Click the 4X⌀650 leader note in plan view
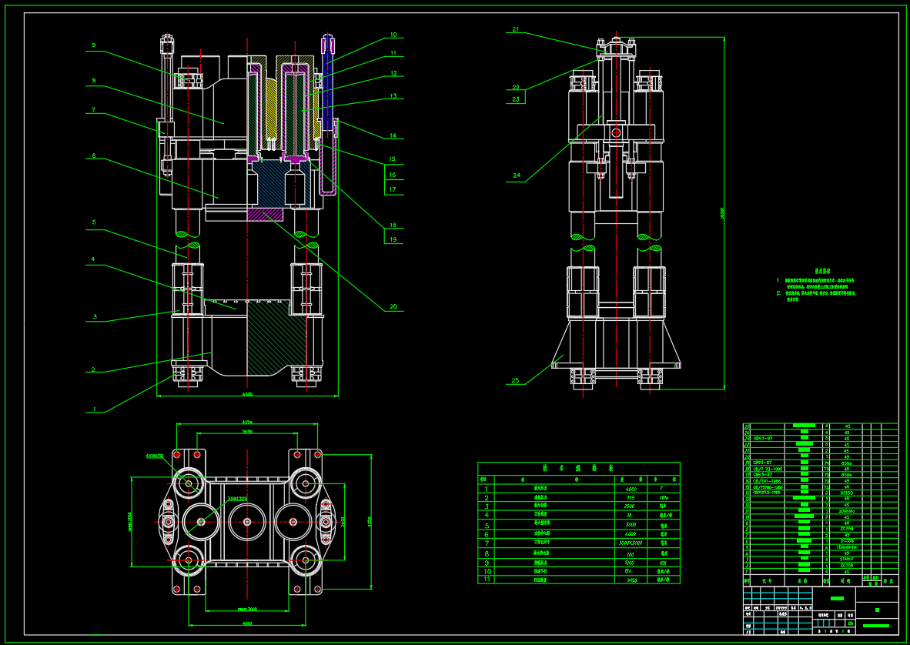This screenshot has width=910, height=645. 155,456
